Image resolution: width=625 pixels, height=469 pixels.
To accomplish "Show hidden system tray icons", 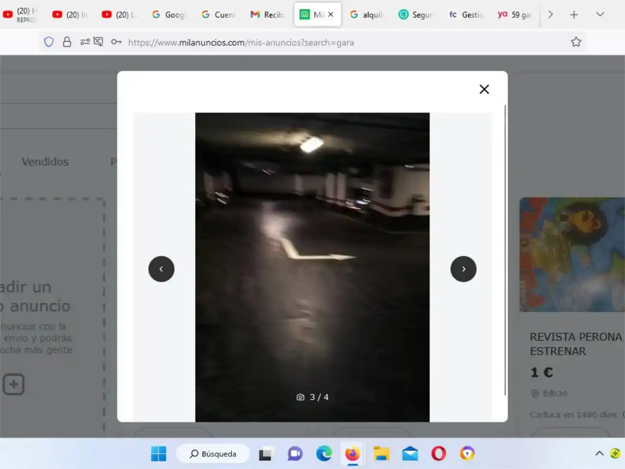I will coord(599,454).
